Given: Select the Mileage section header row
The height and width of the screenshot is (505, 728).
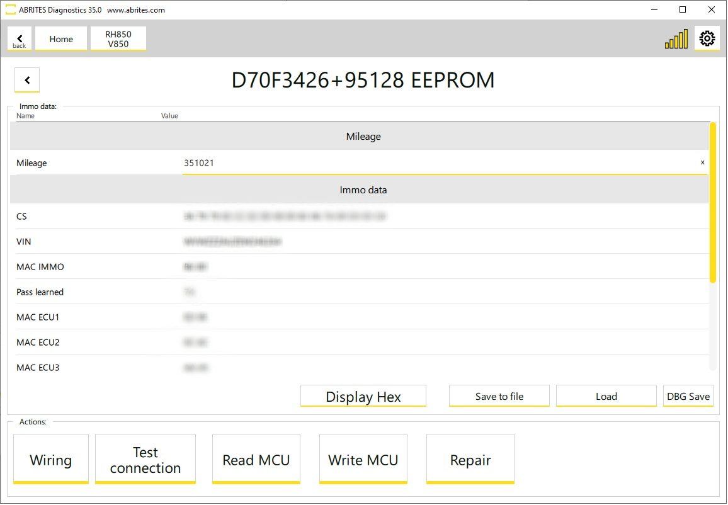Looking at the screenshot, I should point(360,136).
